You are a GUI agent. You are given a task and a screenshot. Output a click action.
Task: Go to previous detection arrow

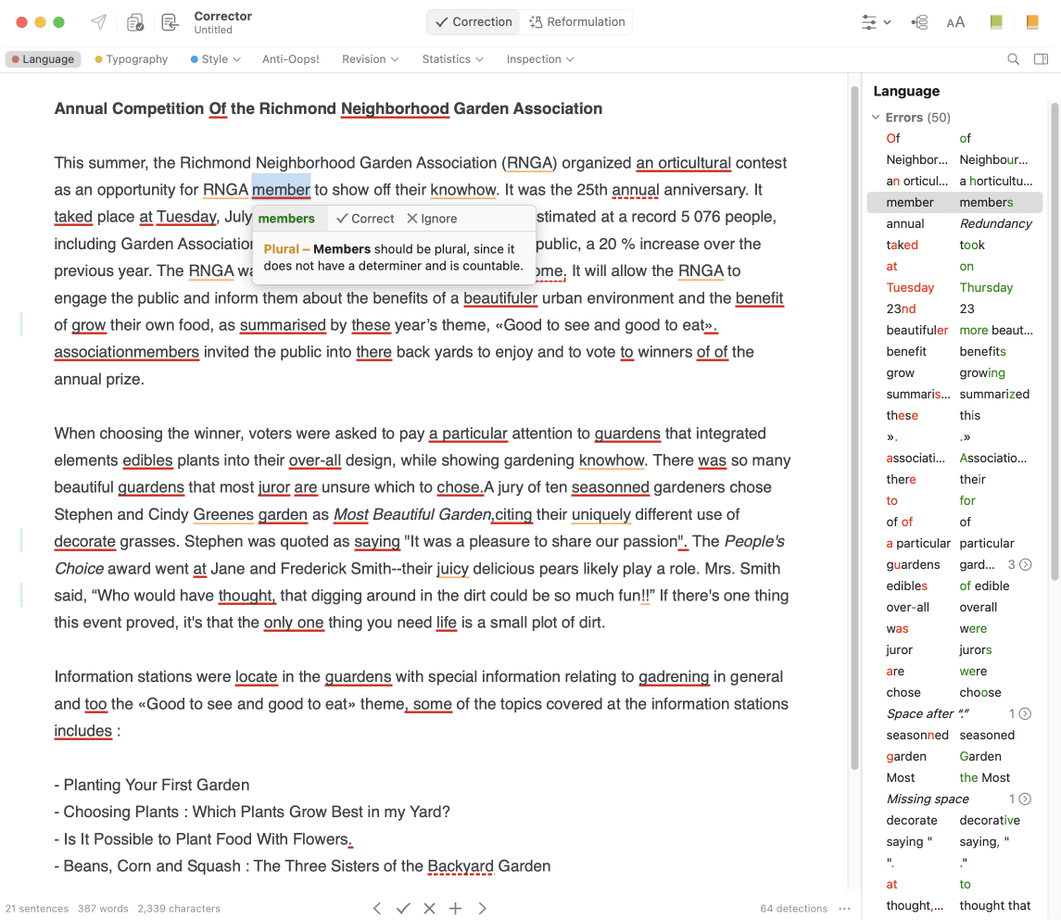pyautogui.click(x=377, y=908)
